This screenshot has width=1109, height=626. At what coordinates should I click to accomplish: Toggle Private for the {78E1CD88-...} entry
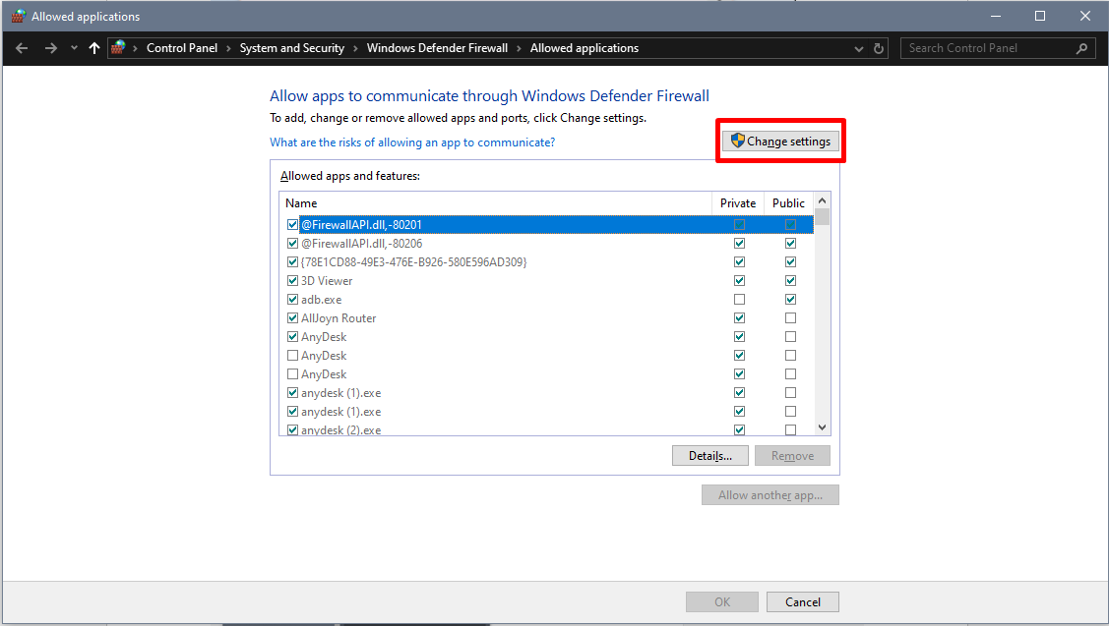tap(739, 262)
